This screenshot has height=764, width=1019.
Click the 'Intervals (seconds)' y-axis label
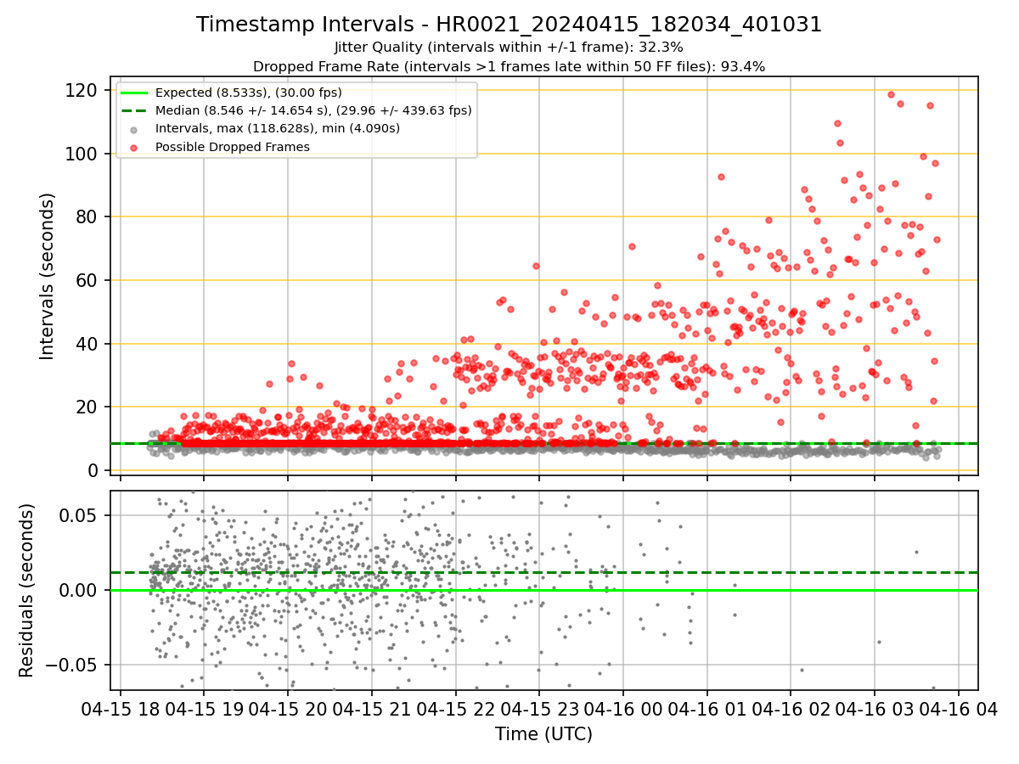(x=48, y=276)
